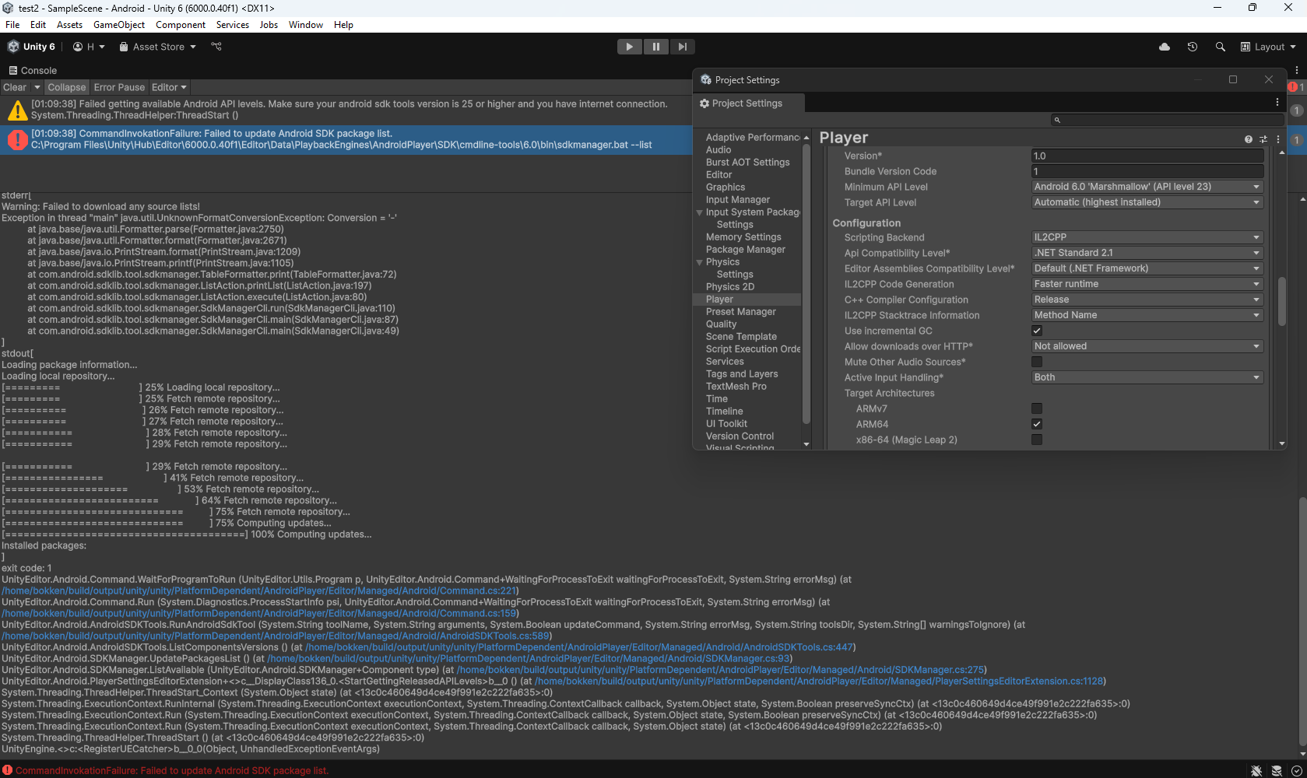The image size is (1307, 778).
Task: Open the Minimum API Level dropdown
Action: 1147,187
